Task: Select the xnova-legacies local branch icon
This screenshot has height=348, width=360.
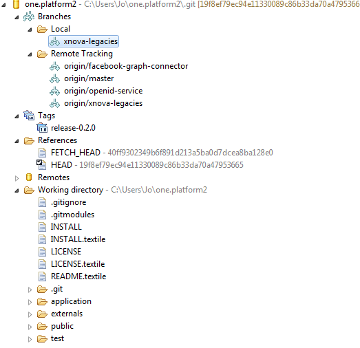Action: [54, 41]
